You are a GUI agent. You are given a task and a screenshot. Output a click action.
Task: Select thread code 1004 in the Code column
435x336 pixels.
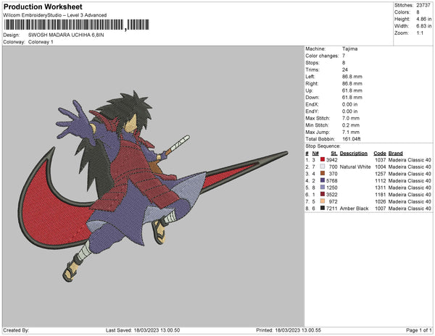pos(381,167)
